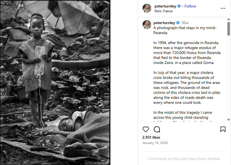Click the verified badge in the post header
Image resolution: width=231 pixels, height=165 pixels.
coord(179,6)
